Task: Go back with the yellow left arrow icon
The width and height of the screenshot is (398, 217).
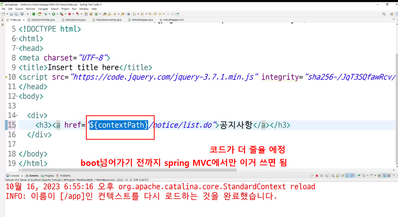Action: click(x=160, y=14)
